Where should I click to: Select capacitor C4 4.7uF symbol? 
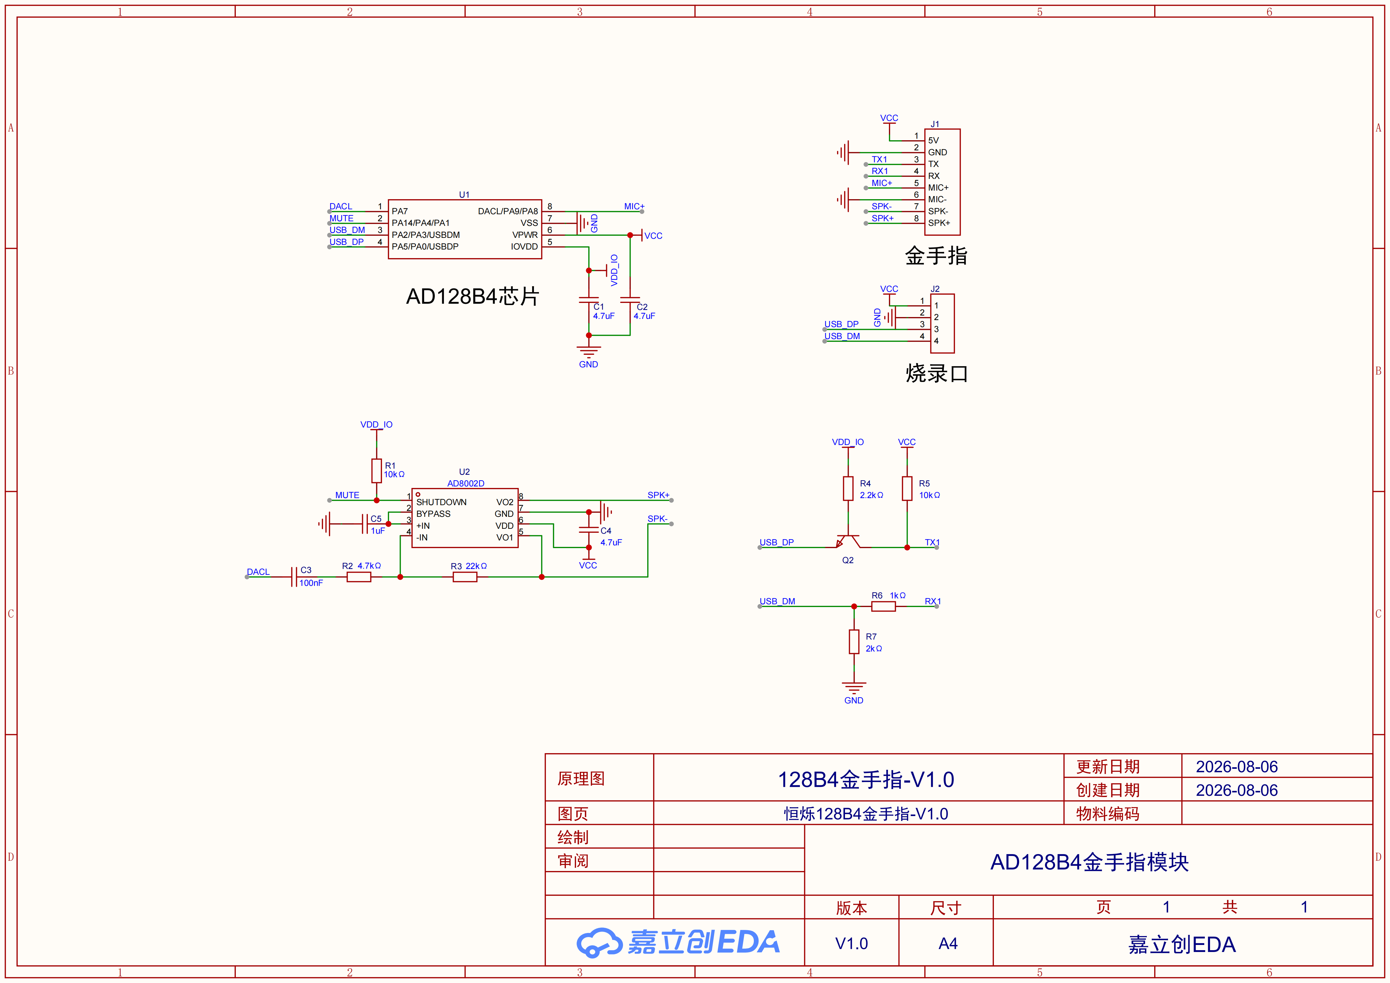(588, 530)
